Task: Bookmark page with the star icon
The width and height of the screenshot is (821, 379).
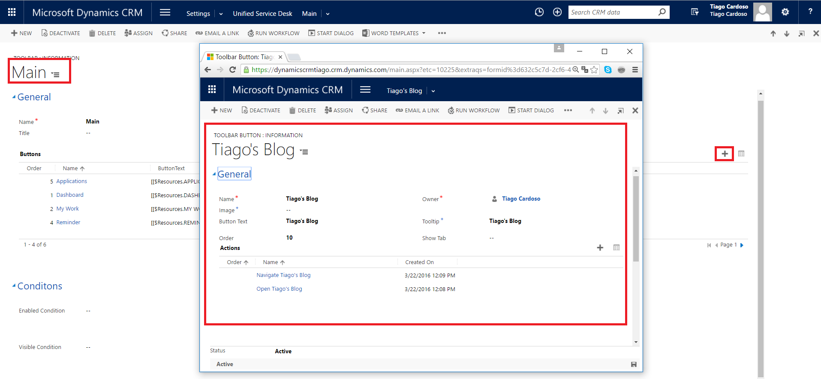Action: point(594,70)
